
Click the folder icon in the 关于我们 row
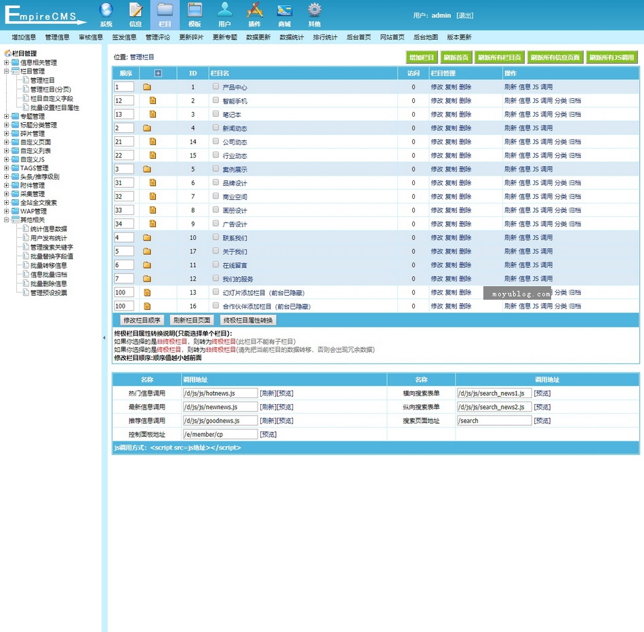click(147, 252)
